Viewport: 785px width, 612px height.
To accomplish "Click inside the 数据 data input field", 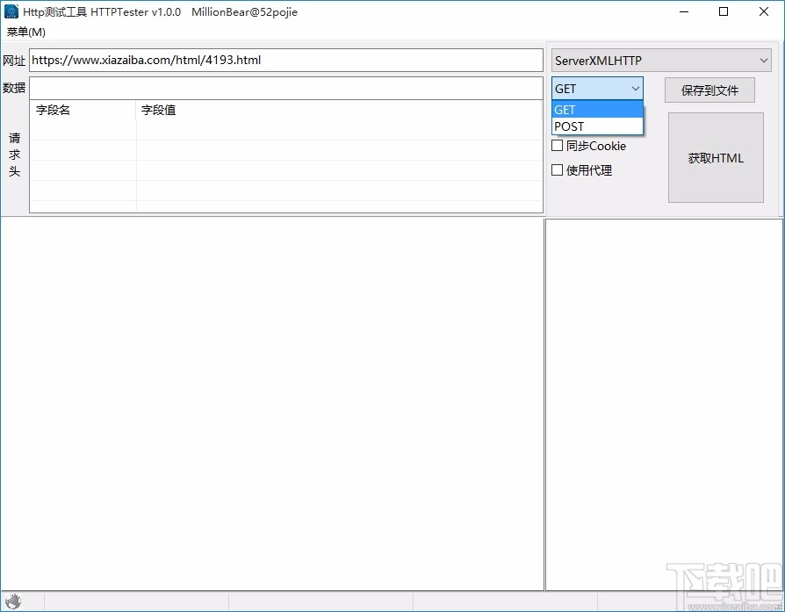I will [285, 88].
